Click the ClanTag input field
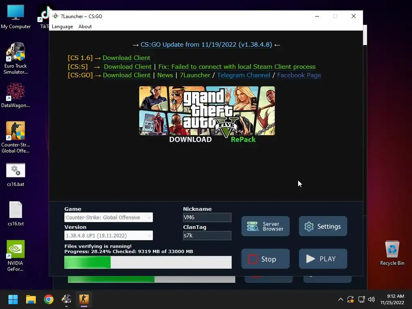412x309 pixels. coord(207,235)
